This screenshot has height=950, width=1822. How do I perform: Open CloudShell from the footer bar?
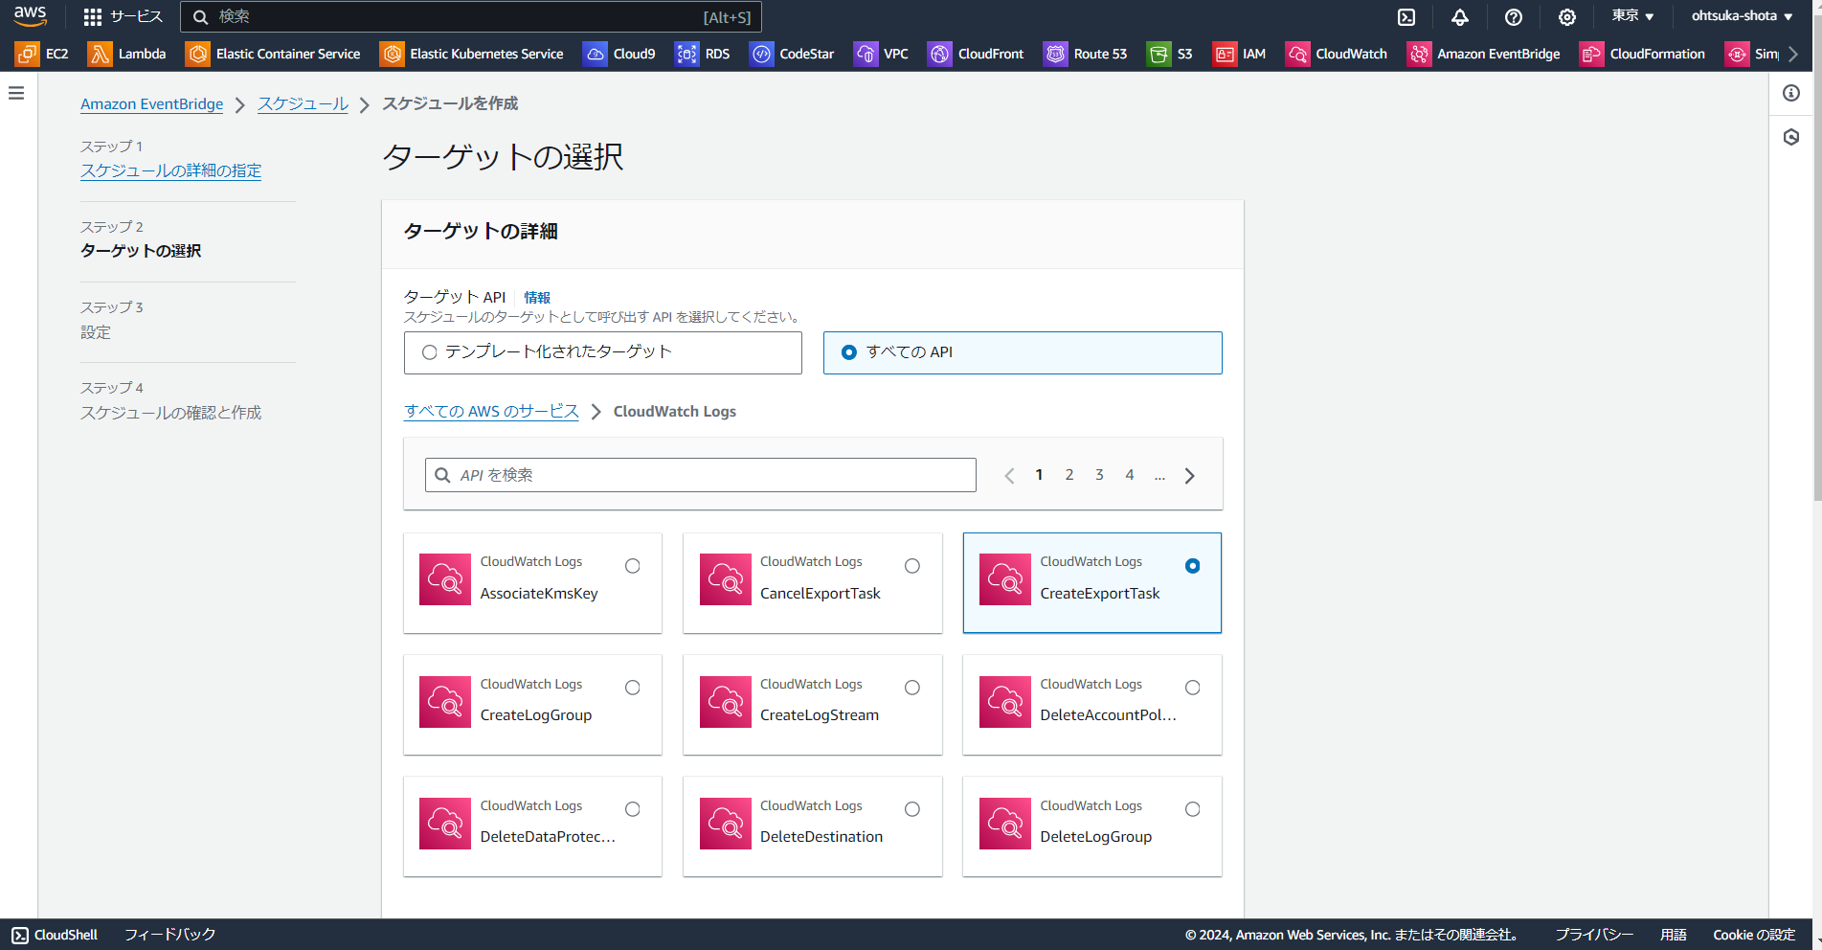pyautogui.click(x=55, y=935)
